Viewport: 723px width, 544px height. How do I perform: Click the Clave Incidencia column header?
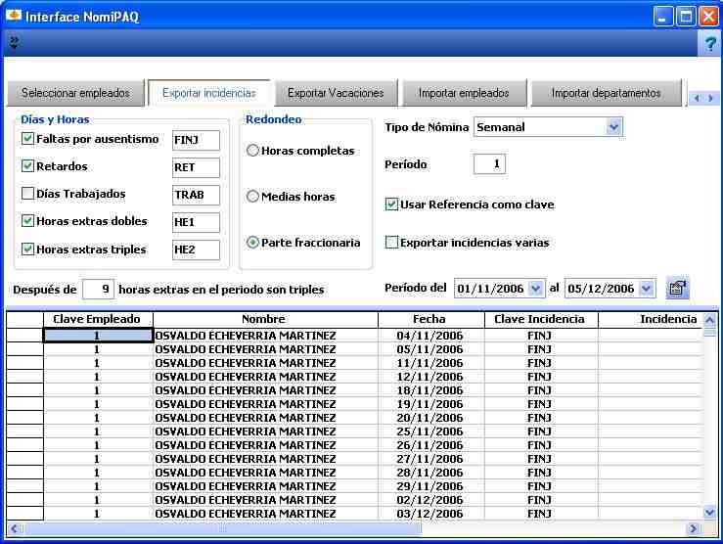pos(541,319)
